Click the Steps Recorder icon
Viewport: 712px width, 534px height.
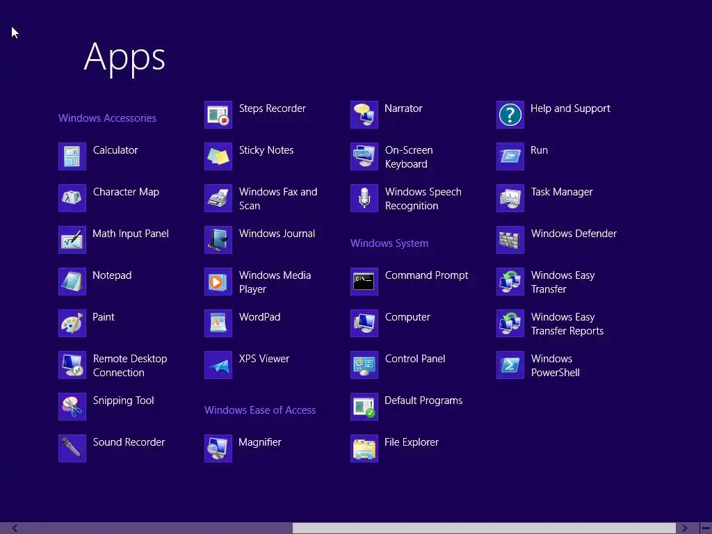tap(218, 115)
